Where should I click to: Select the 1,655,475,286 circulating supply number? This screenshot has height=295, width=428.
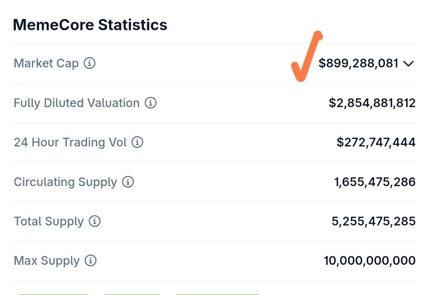tap(375, 182)
